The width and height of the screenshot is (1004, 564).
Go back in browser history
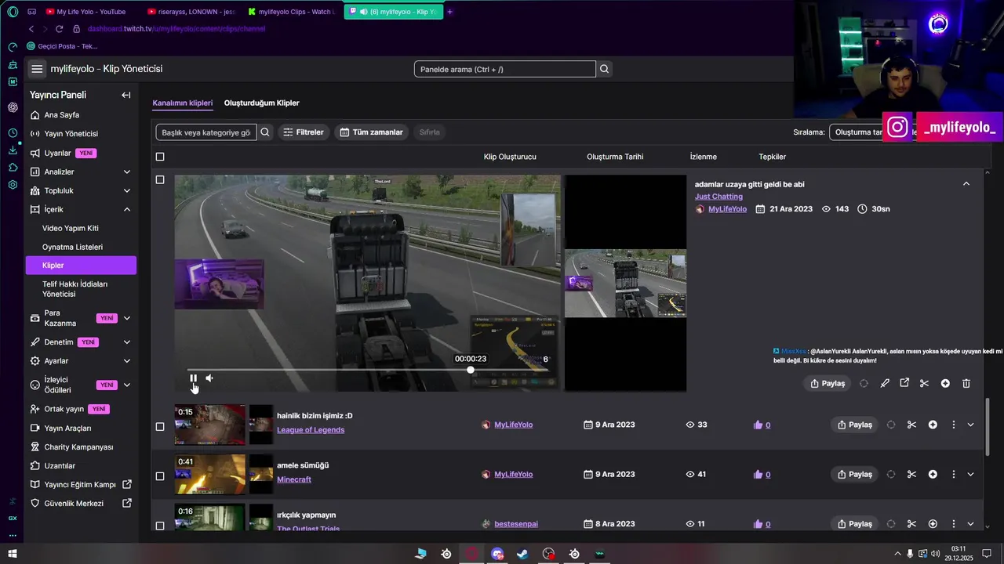[x=31, y=29]
